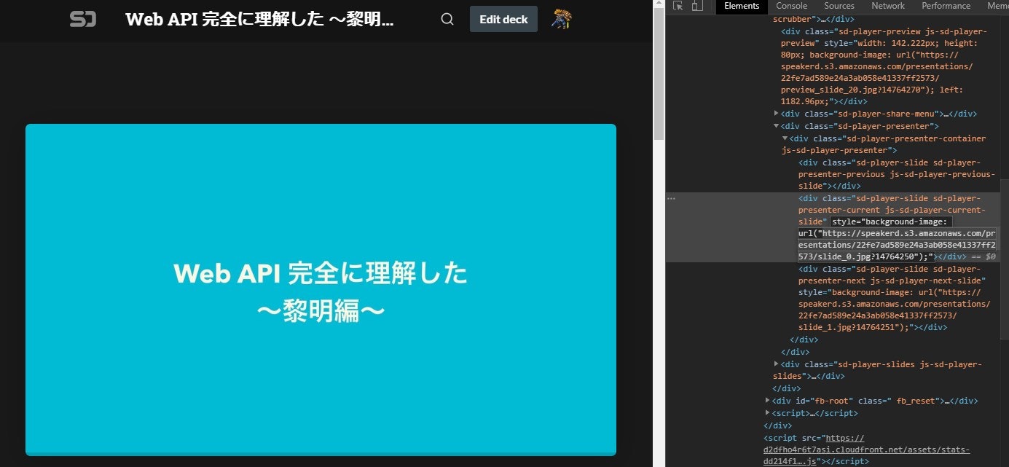Expand the collapsed script node
1009x467 pixels.
[x=767, y=412]
